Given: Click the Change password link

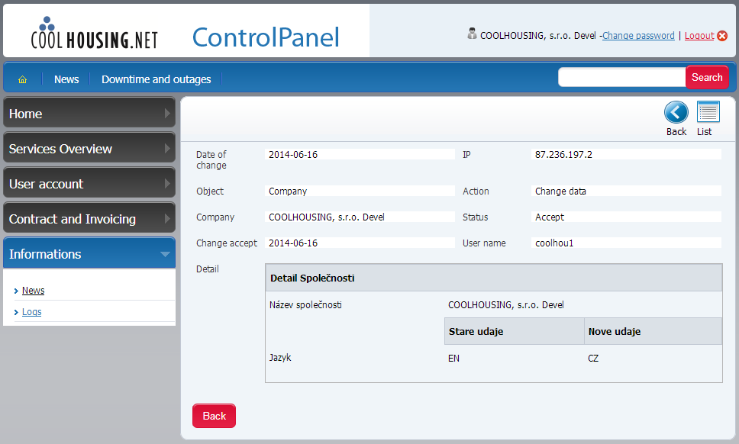Looking at the screenshot, I should click(x=638, y=36).
